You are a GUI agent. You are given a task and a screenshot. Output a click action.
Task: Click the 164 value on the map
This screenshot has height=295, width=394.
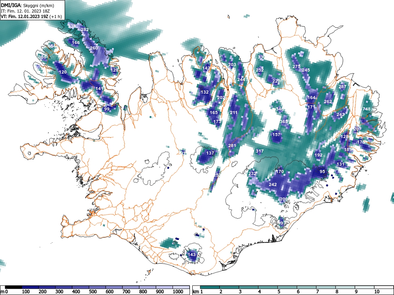[311, 98]
